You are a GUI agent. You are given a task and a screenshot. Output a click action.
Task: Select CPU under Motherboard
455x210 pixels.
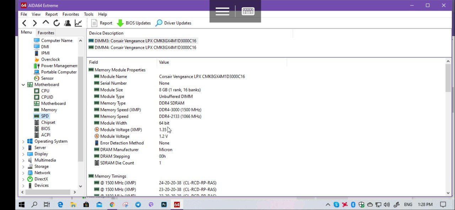pos(42,91)
